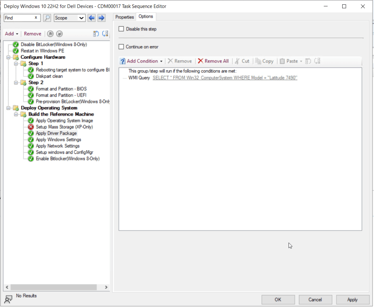Click the Find search magnifier icon
The image size is (374, 307).
tap(47, 18)
